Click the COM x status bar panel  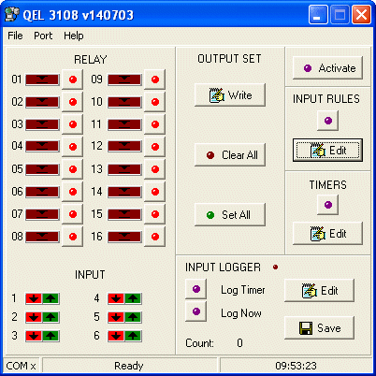coord(22,366)
